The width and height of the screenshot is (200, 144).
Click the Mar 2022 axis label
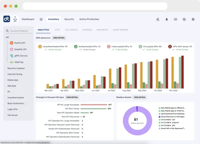[x=49, y=91]
